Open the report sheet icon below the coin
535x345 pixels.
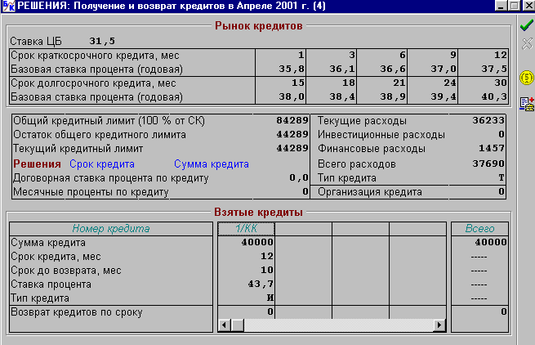point(527,104)
